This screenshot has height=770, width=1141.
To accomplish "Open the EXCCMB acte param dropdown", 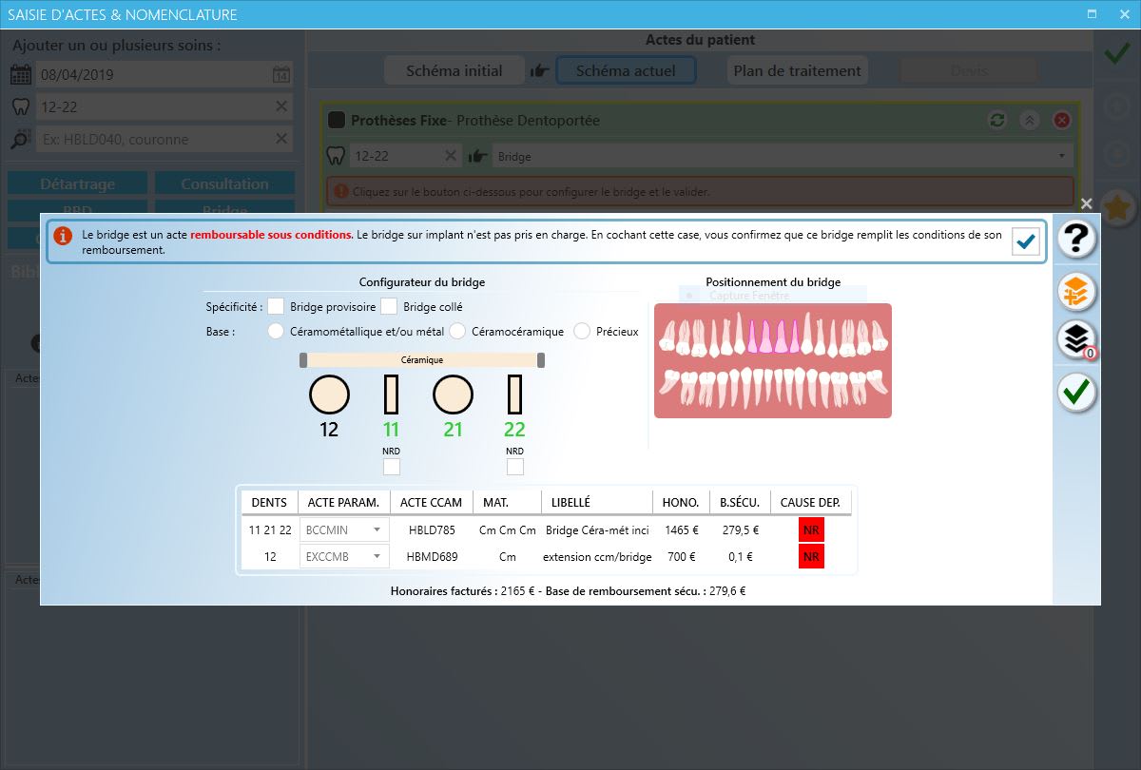I will [344, 556].
